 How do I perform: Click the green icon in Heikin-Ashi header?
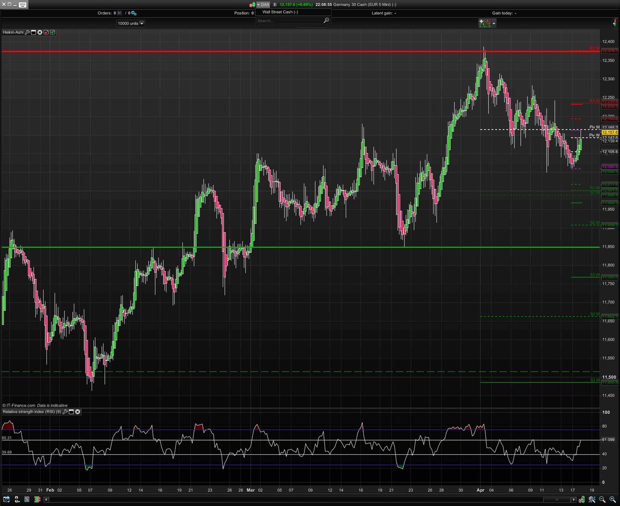pyautogui.click(x=52, y=32)
